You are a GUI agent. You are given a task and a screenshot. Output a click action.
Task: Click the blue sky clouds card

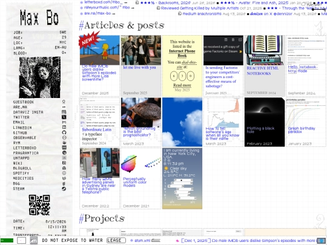pyautogui.click(x=182, y=122)
